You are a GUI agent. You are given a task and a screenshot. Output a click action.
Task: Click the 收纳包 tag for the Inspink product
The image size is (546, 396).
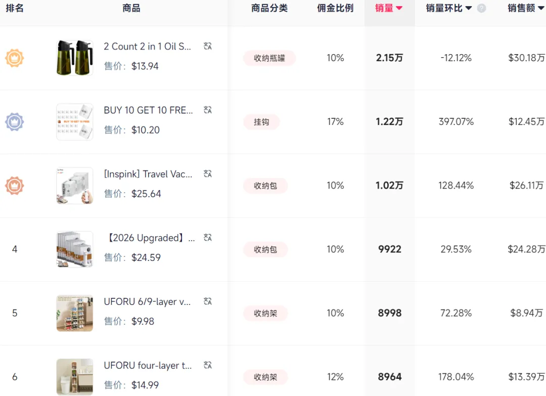265,185
